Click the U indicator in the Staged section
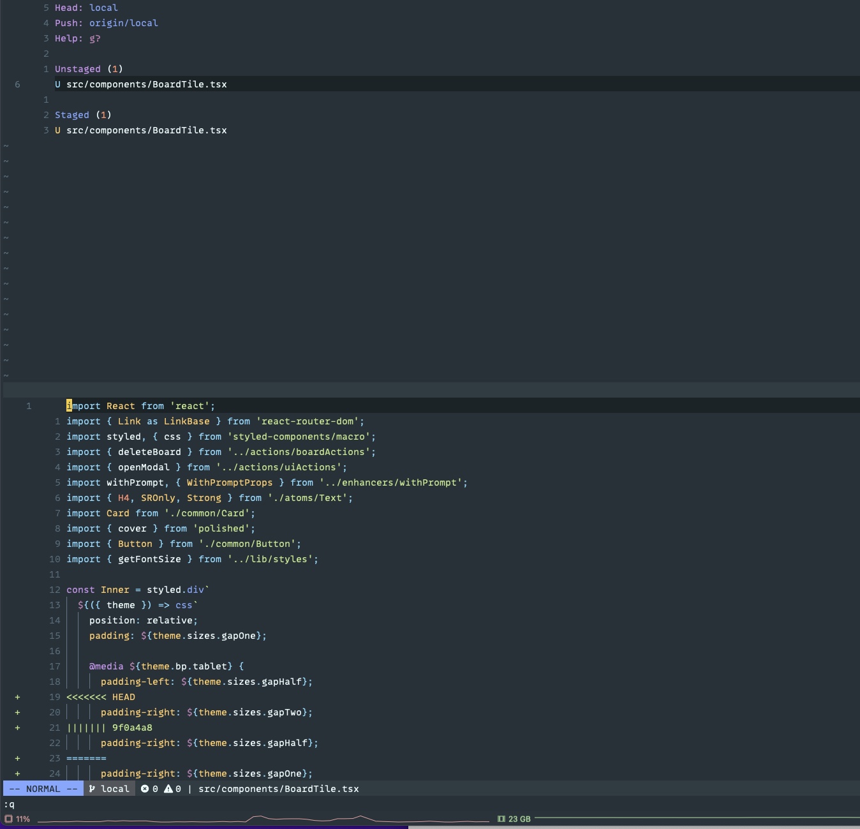Image resolution: width=860 pixels, height=829 pixels. coord(56,130)
